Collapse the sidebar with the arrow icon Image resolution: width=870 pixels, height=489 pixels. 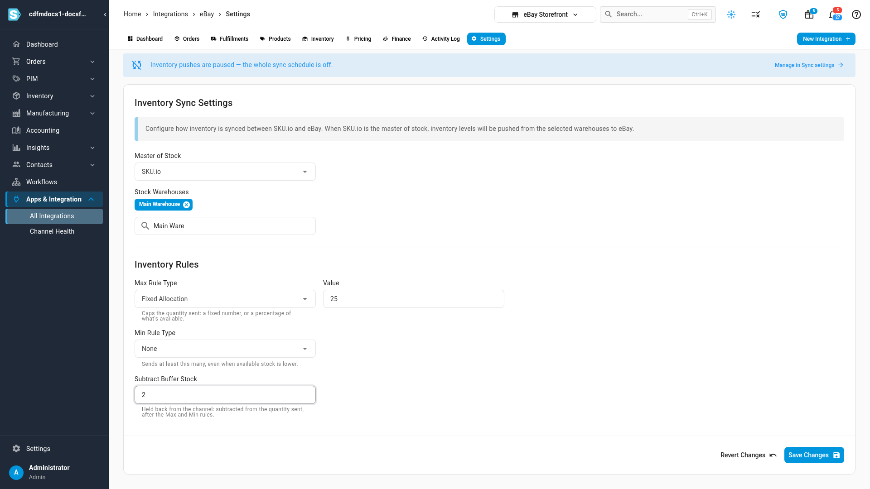(105, 14)
